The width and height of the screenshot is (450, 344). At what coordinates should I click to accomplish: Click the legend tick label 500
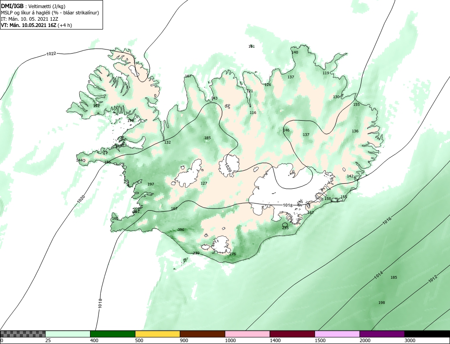(x=139, y=341)
